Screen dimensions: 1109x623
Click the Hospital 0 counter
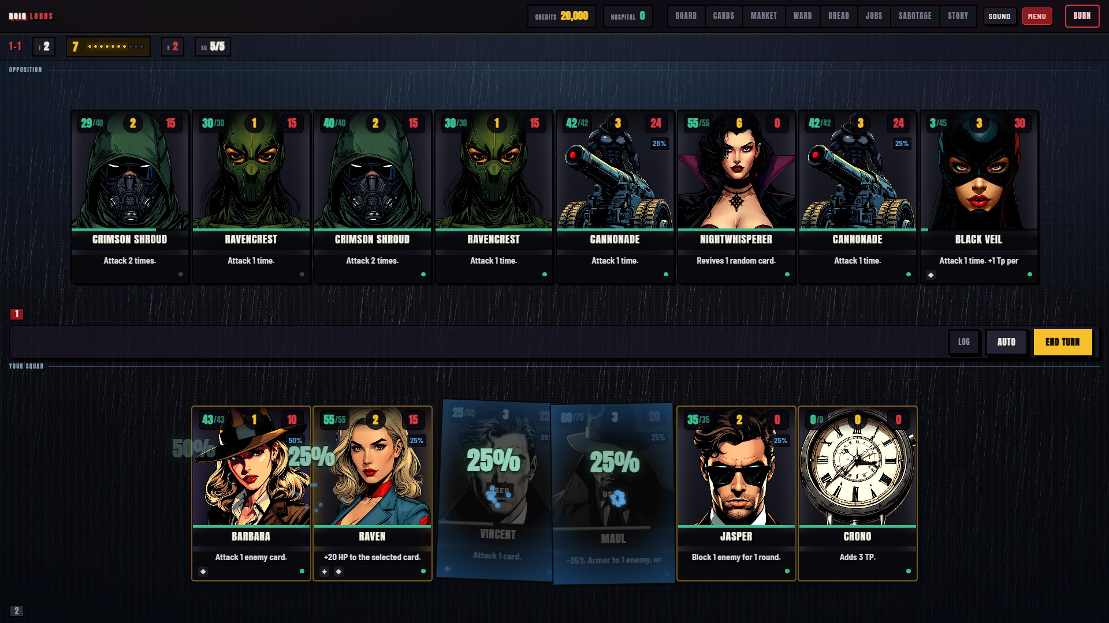628,16
